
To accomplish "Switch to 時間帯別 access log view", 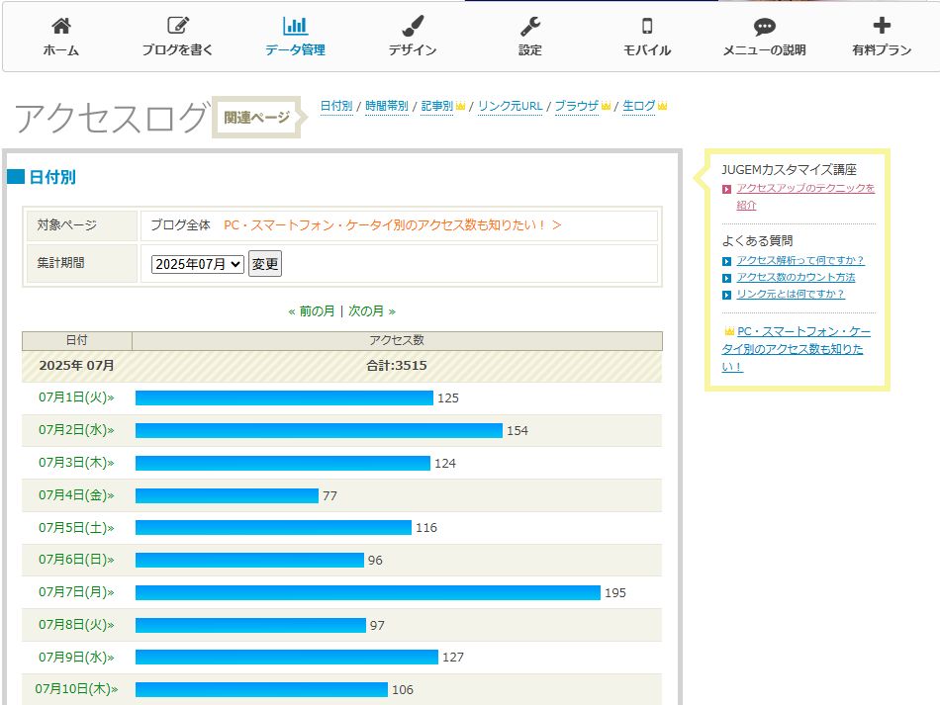I will pyautogui.click(x=386, y=106).
